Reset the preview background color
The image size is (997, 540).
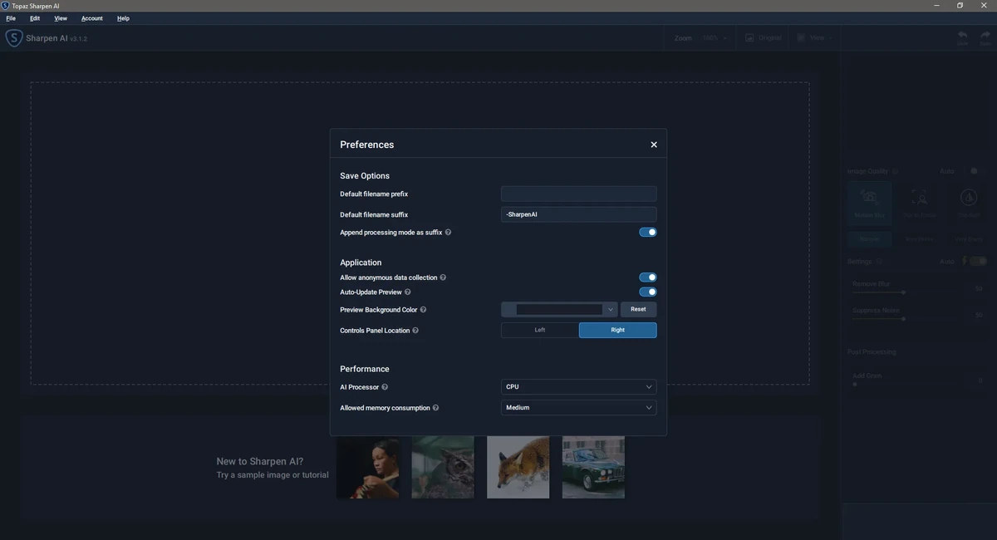(x=638, y=309)
